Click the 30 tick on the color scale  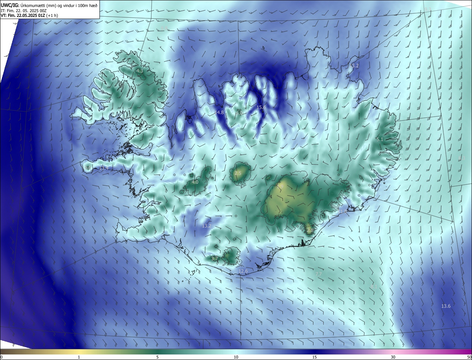[x=393, y=357]
